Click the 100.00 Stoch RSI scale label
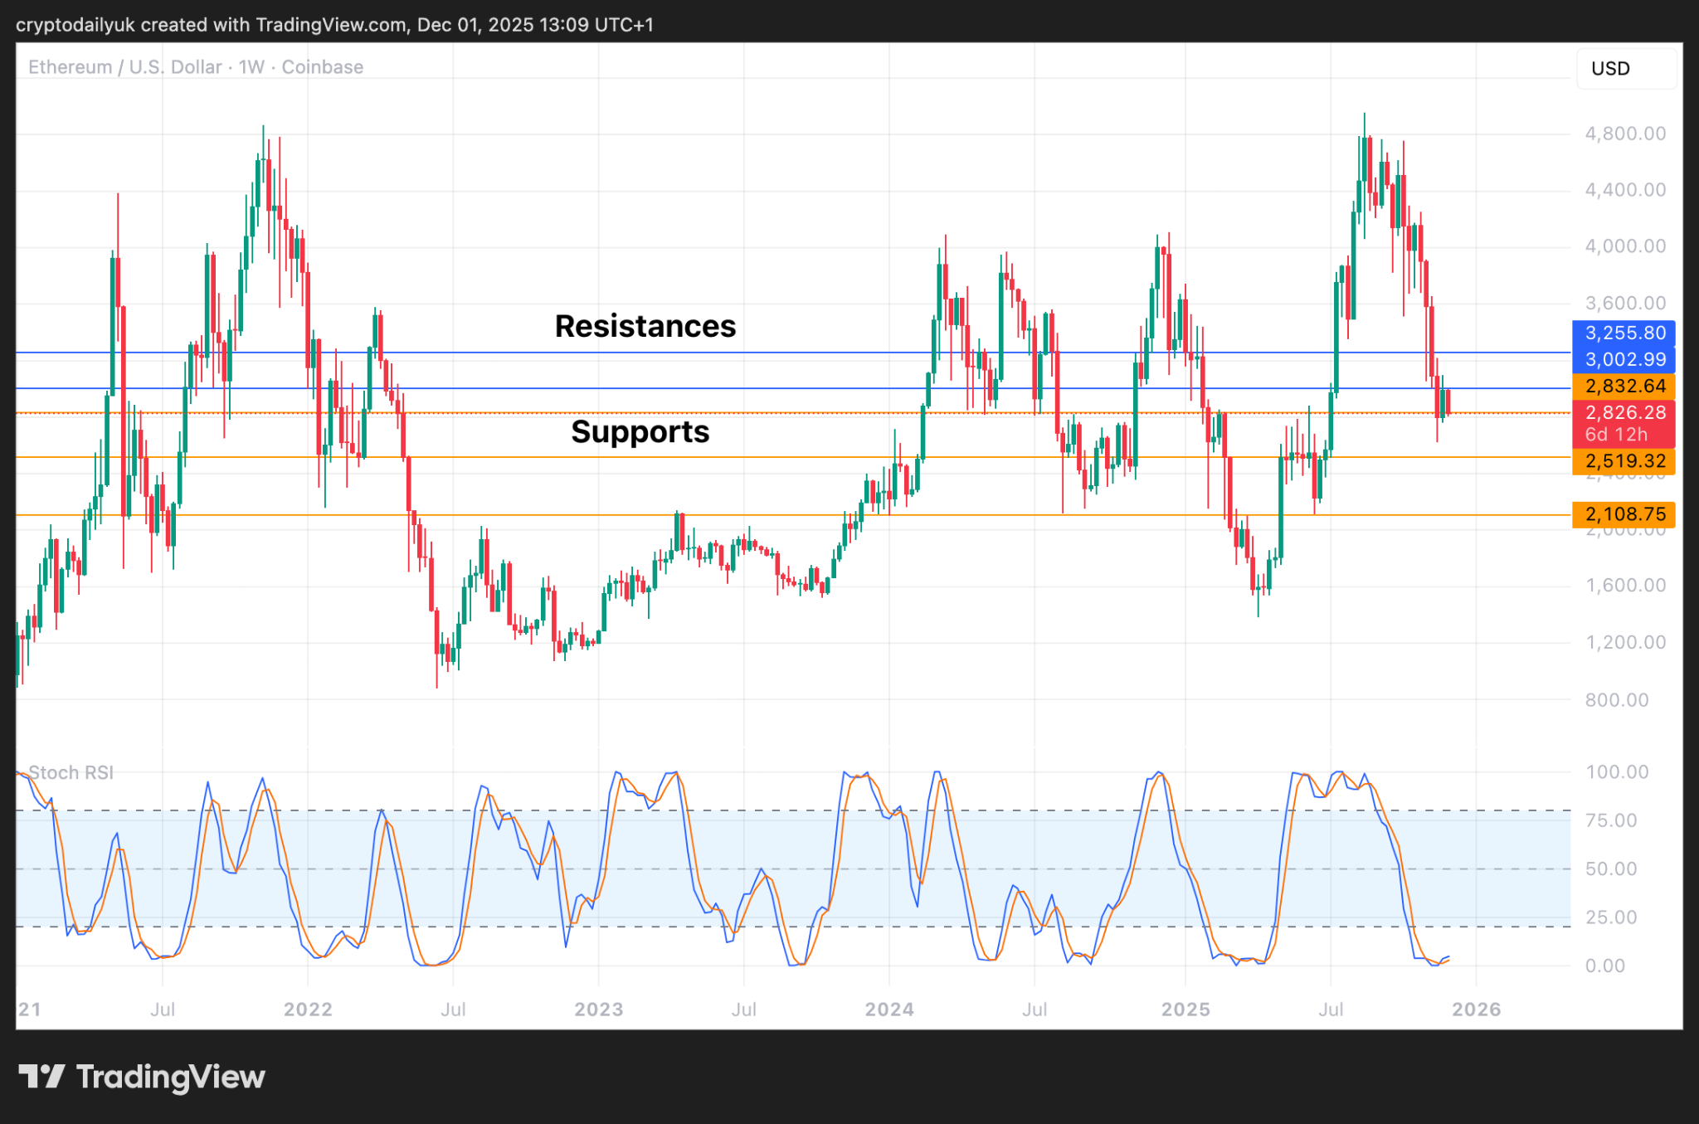 point(1617,772)
